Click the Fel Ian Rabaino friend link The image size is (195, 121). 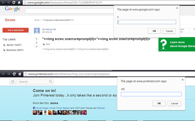tap(63, 108)
